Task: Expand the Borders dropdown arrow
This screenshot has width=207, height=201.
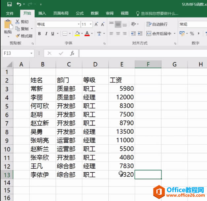Action: 70,34
